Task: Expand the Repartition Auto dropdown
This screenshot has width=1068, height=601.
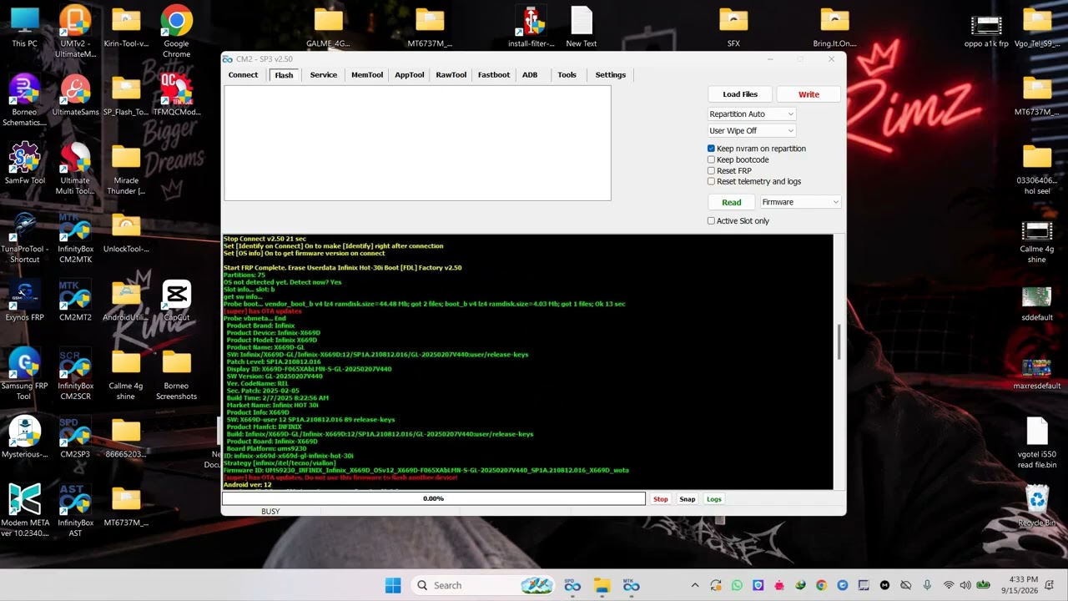Action: [x=751, y=114]
